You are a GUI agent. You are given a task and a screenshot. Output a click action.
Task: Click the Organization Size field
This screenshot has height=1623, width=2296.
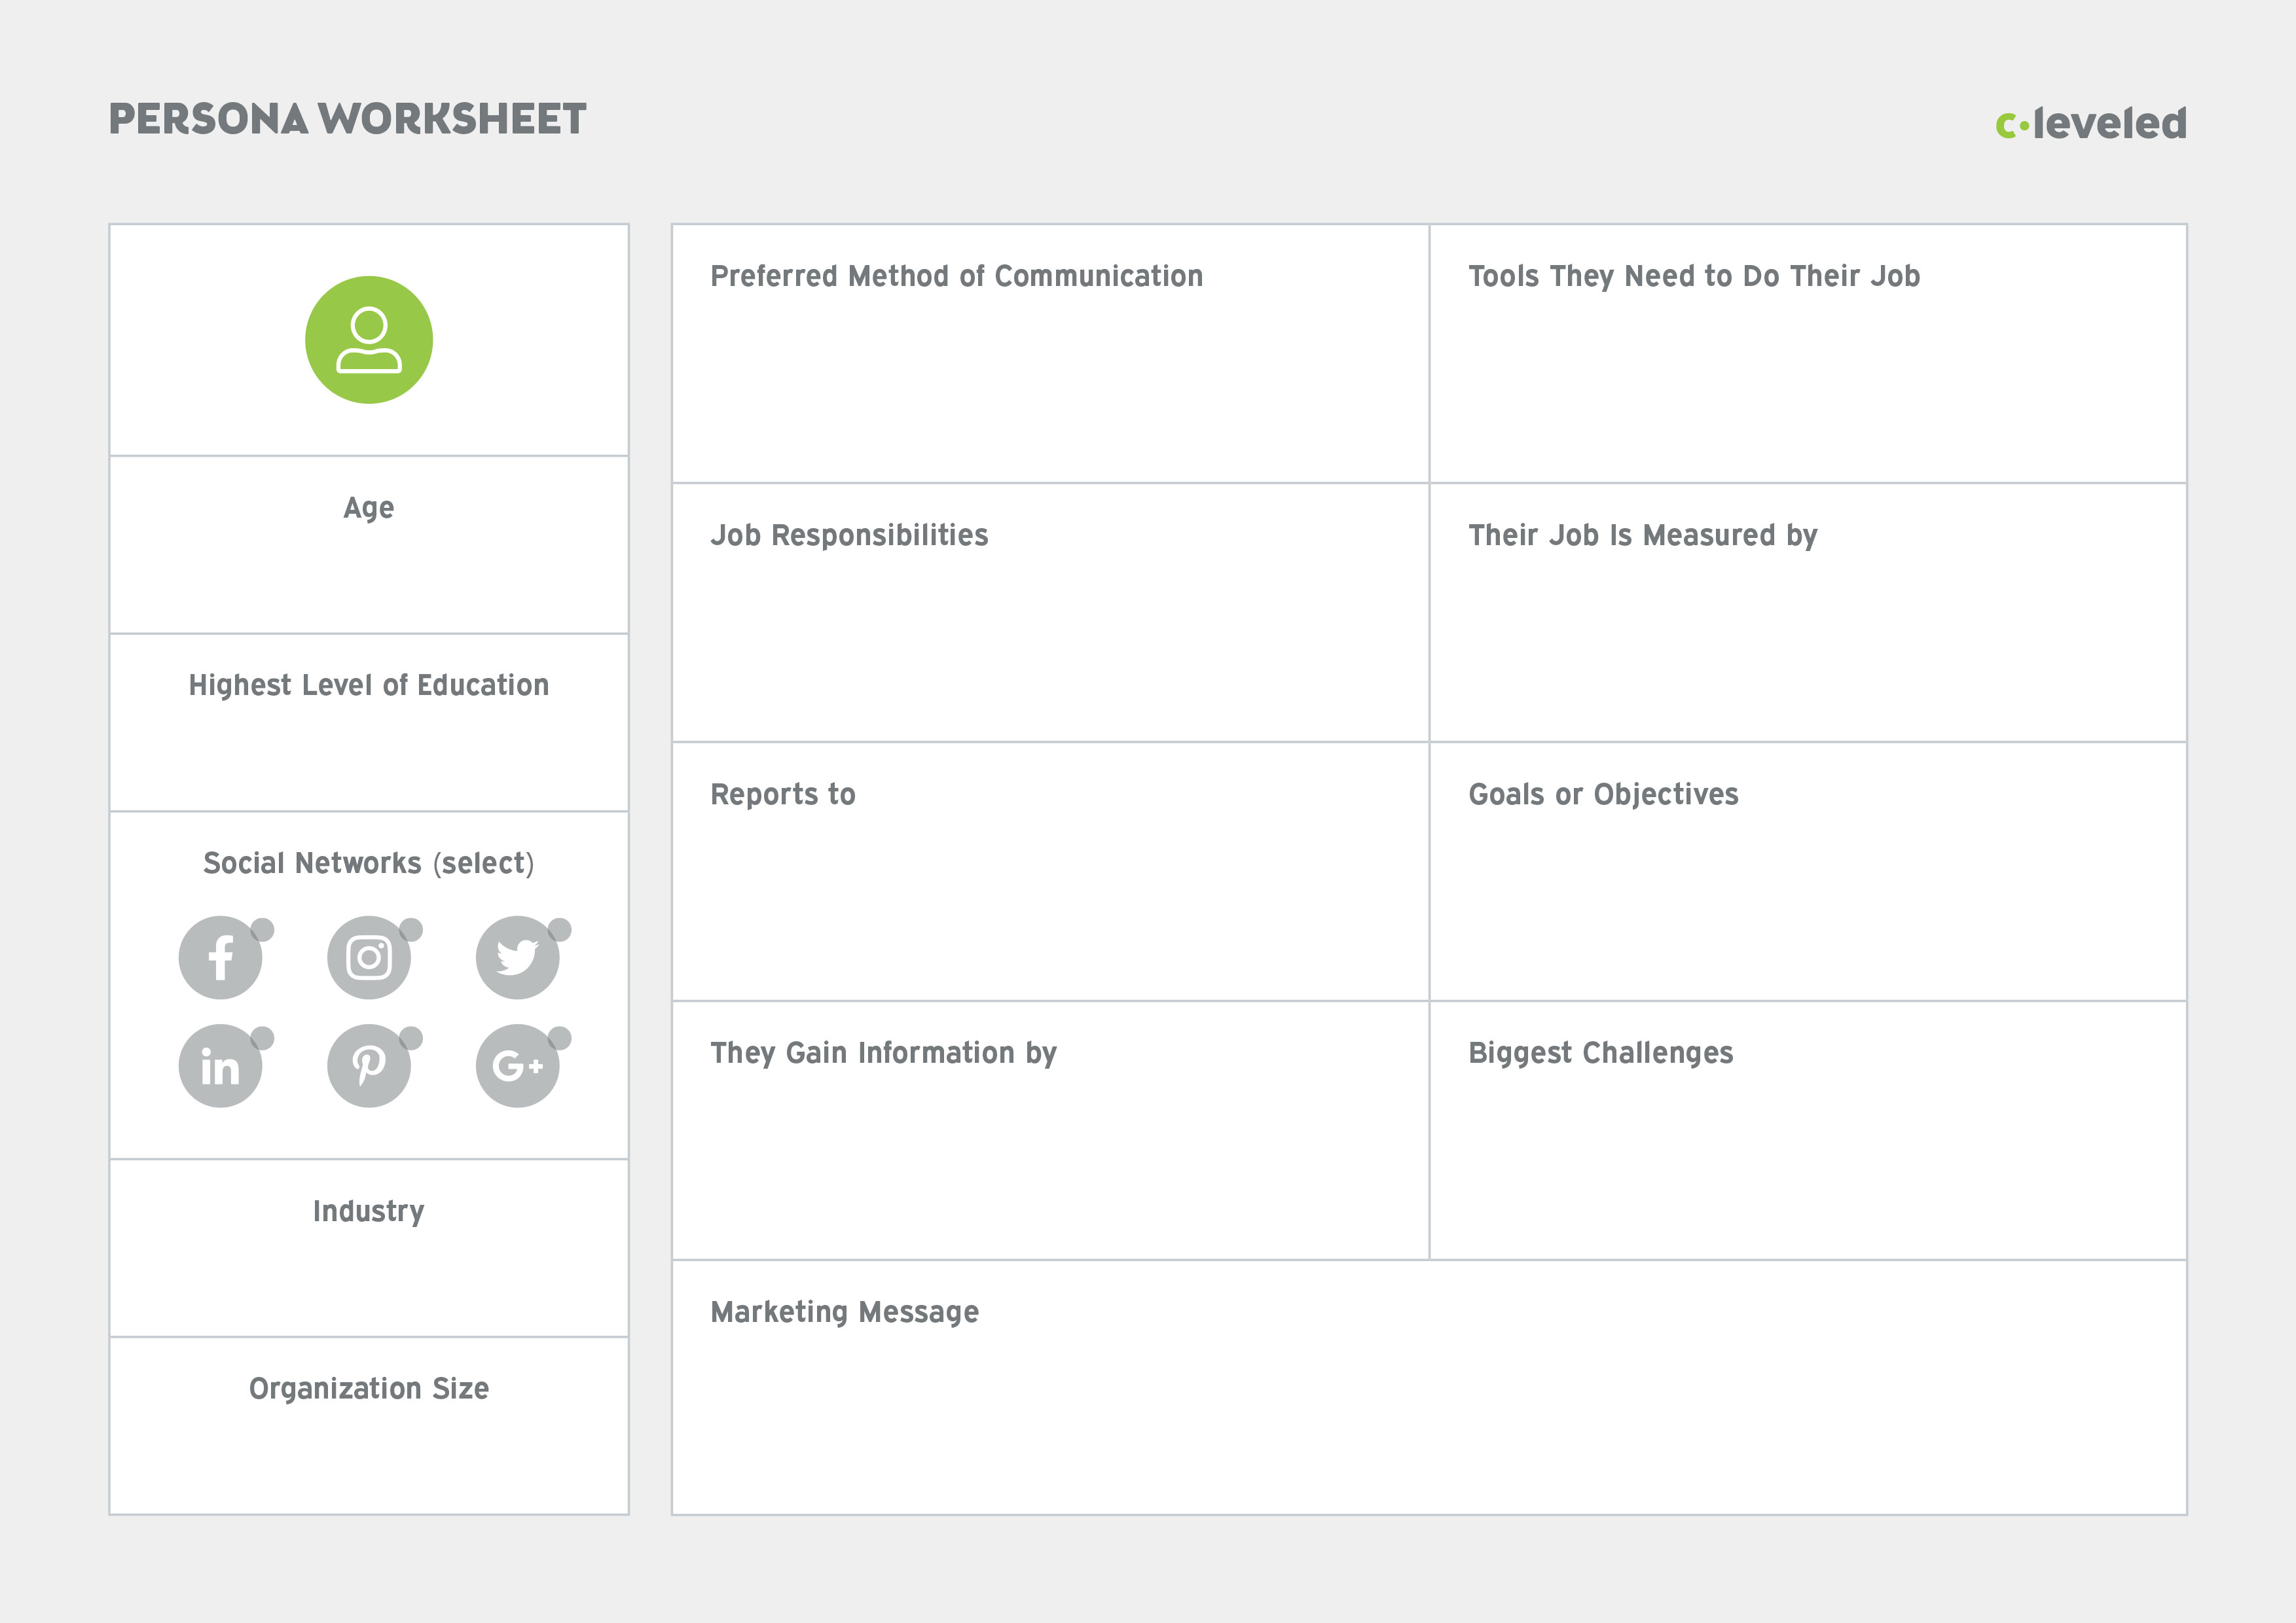tap(369, 1449)
